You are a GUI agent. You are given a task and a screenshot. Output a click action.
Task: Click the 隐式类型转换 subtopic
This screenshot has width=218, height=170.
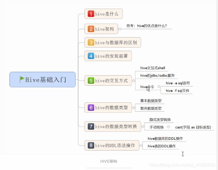click(160, 119)
